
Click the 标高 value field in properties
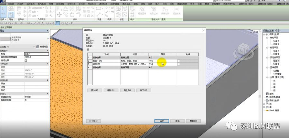[x=37, y=54]
